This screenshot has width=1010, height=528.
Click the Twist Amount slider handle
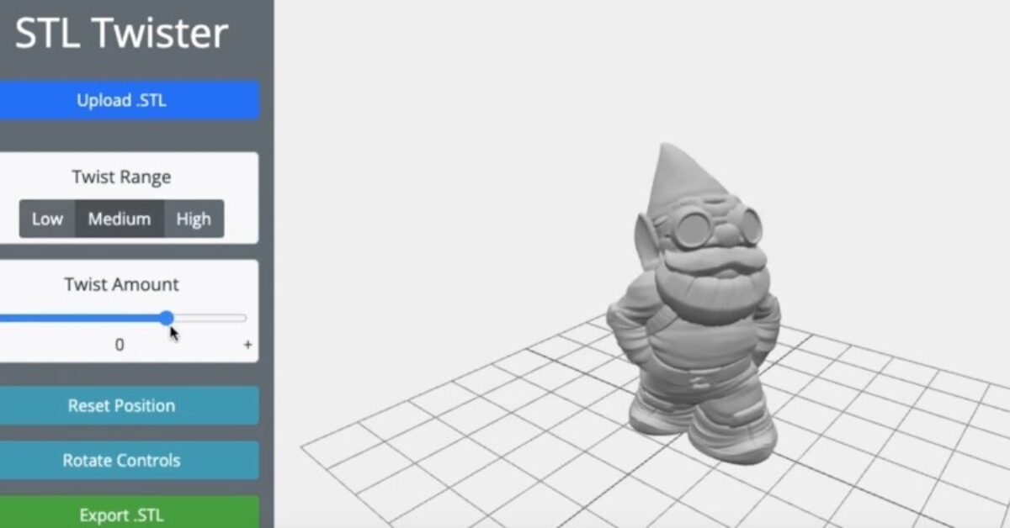pos(167,318)
